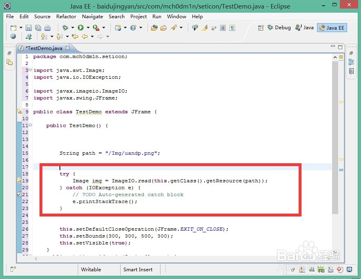Open the Source menu
Screen dimensions: 361x279
pyautogui.click(x=42, y=17)
